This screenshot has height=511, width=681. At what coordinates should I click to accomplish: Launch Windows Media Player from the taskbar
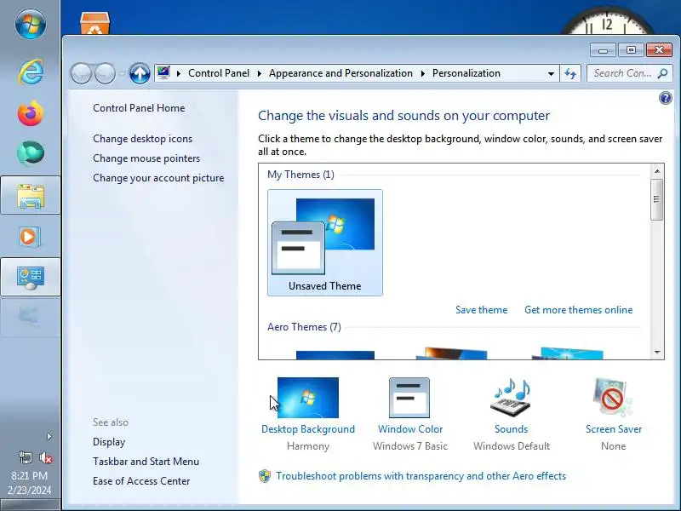pos(30,237)
